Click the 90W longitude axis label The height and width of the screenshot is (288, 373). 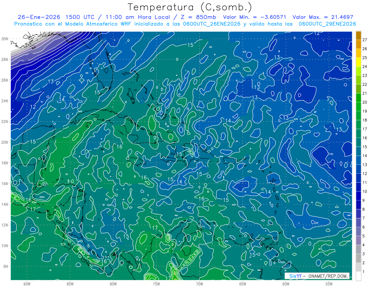(x=27, y=284)
